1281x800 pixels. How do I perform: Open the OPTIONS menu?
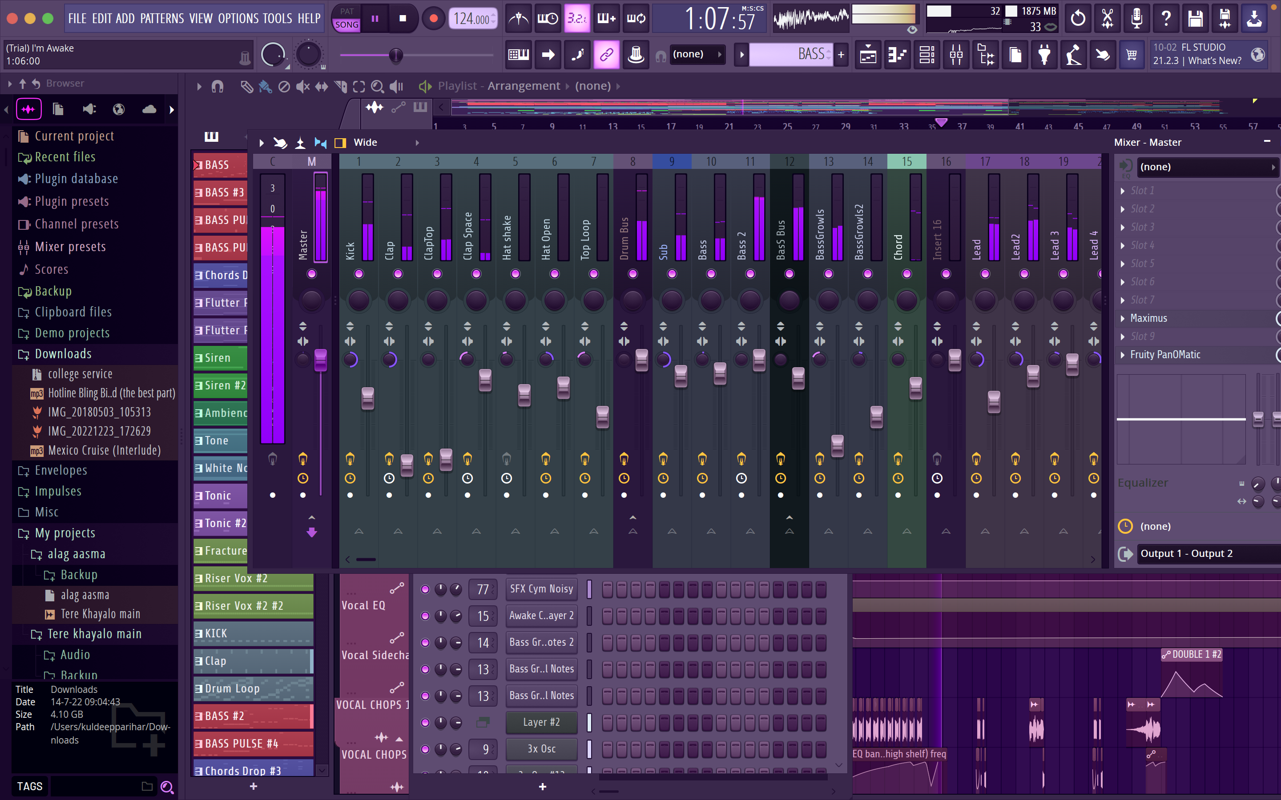[238, 19]
